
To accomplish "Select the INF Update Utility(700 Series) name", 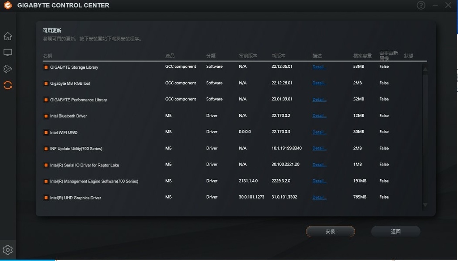I will (x=76, y=149).
